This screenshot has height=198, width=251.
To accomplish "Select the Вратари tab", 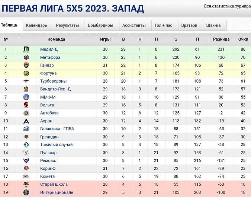I will [189, 25].
